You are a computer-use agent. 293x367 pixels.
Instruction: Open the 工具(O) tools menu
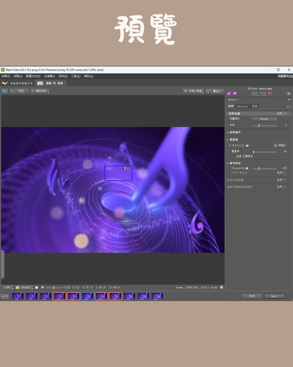click(x=76, y=76)
